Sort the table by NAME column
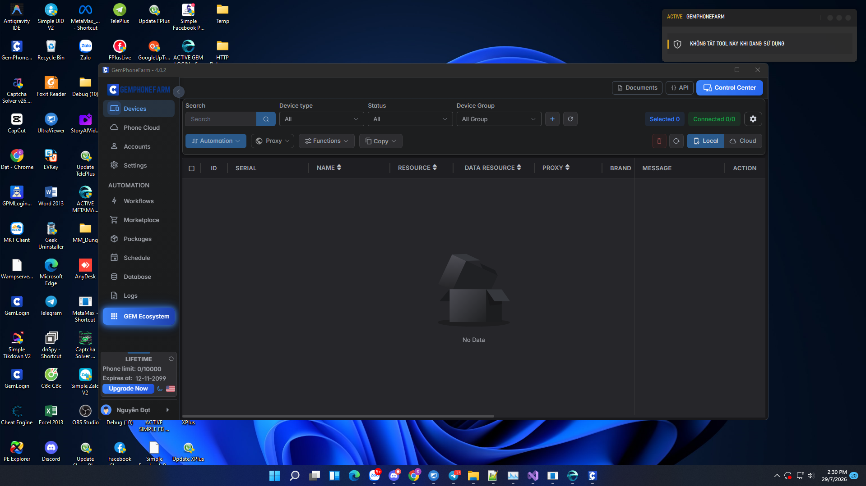 tap(339, 168)
